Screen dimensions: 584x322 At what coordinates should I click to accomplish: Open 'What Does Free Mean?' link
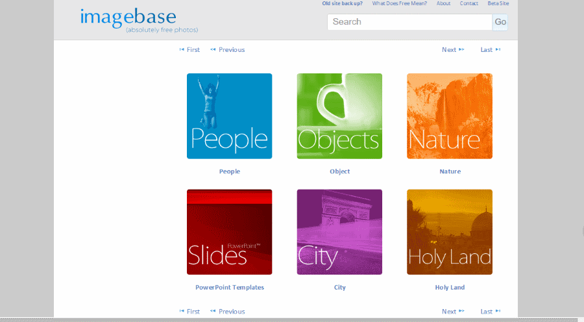(x=400, y=3)
